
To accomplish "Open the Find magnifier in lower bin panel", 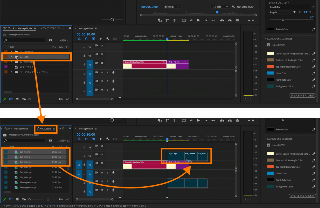I will pos(67,199).
